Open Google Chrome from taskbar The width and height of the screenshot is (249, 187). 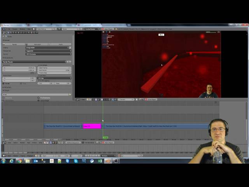click(19, 161)
